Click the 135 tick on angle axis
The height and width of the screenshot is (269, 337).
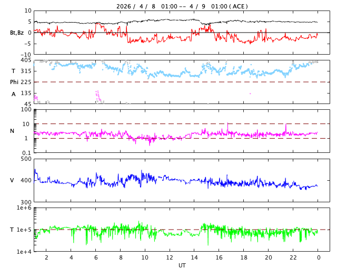tap(26, 93)
